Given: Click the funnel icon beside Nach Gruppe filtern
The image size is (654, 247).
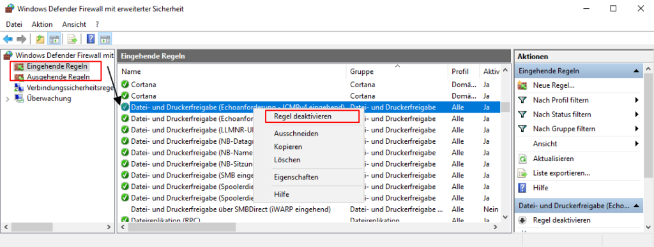Looking at the screenshot, I should click(x=522, y=129).
